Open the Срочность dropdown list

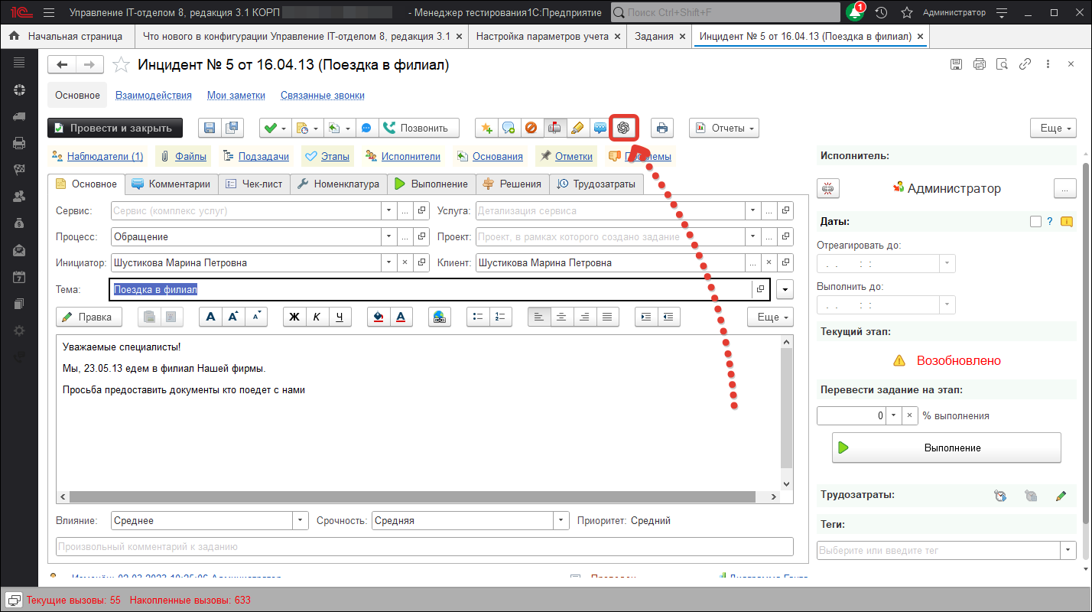(561, 520)
